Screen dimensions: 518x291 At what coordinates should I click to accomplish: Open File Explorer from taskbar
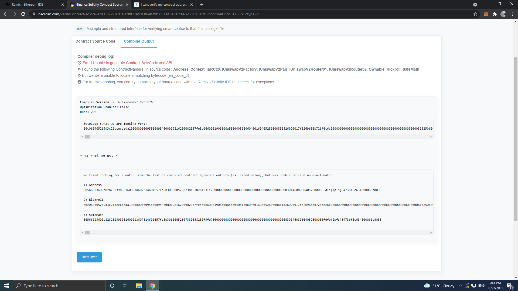point(139,286)
